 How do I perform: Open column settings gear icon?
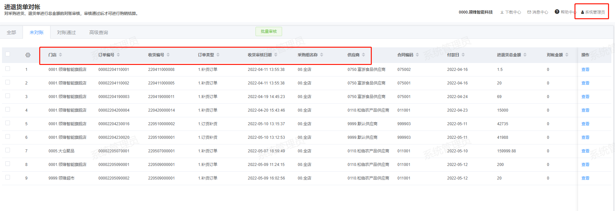tap(28, 55)
